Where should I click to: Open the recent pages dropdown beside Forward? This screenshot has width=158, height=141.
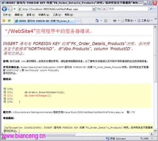click(15, 9)
